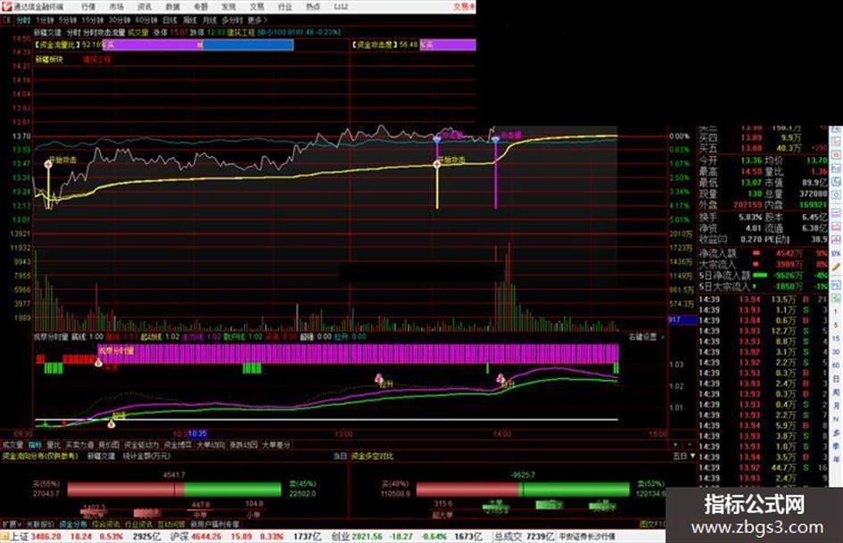Open the 关联报价 bottom tab
The image size is (843, 543).
(40, 523)
